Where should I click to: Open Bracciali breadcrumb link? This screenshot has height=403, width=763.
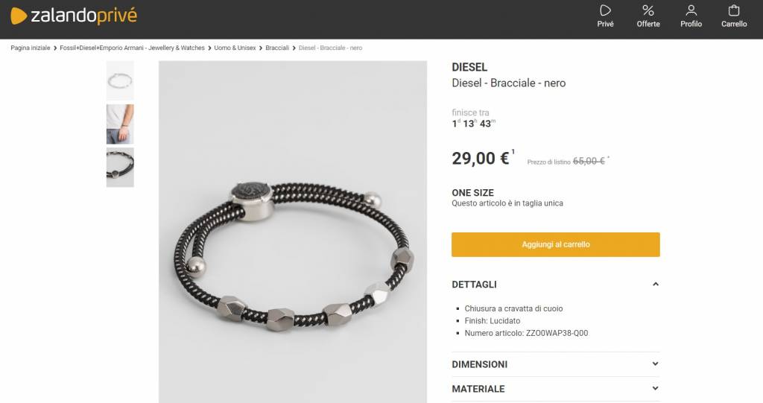click(277, 48)
